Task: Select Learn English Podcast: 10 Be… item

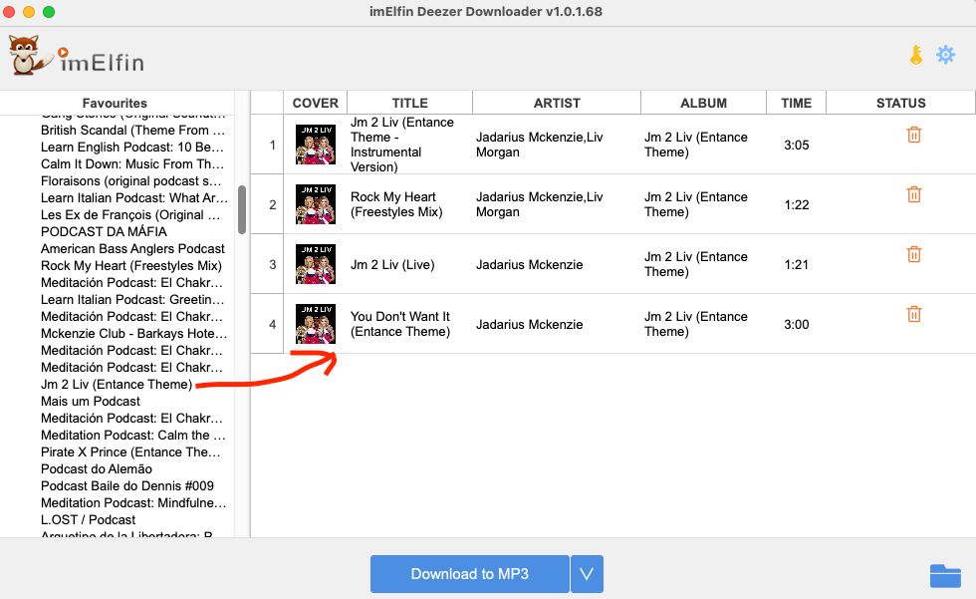Action: coord(131,147)
